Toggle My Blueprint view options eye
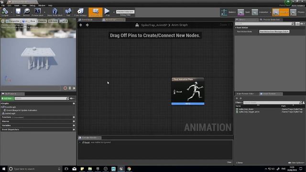 pos(72,98)
